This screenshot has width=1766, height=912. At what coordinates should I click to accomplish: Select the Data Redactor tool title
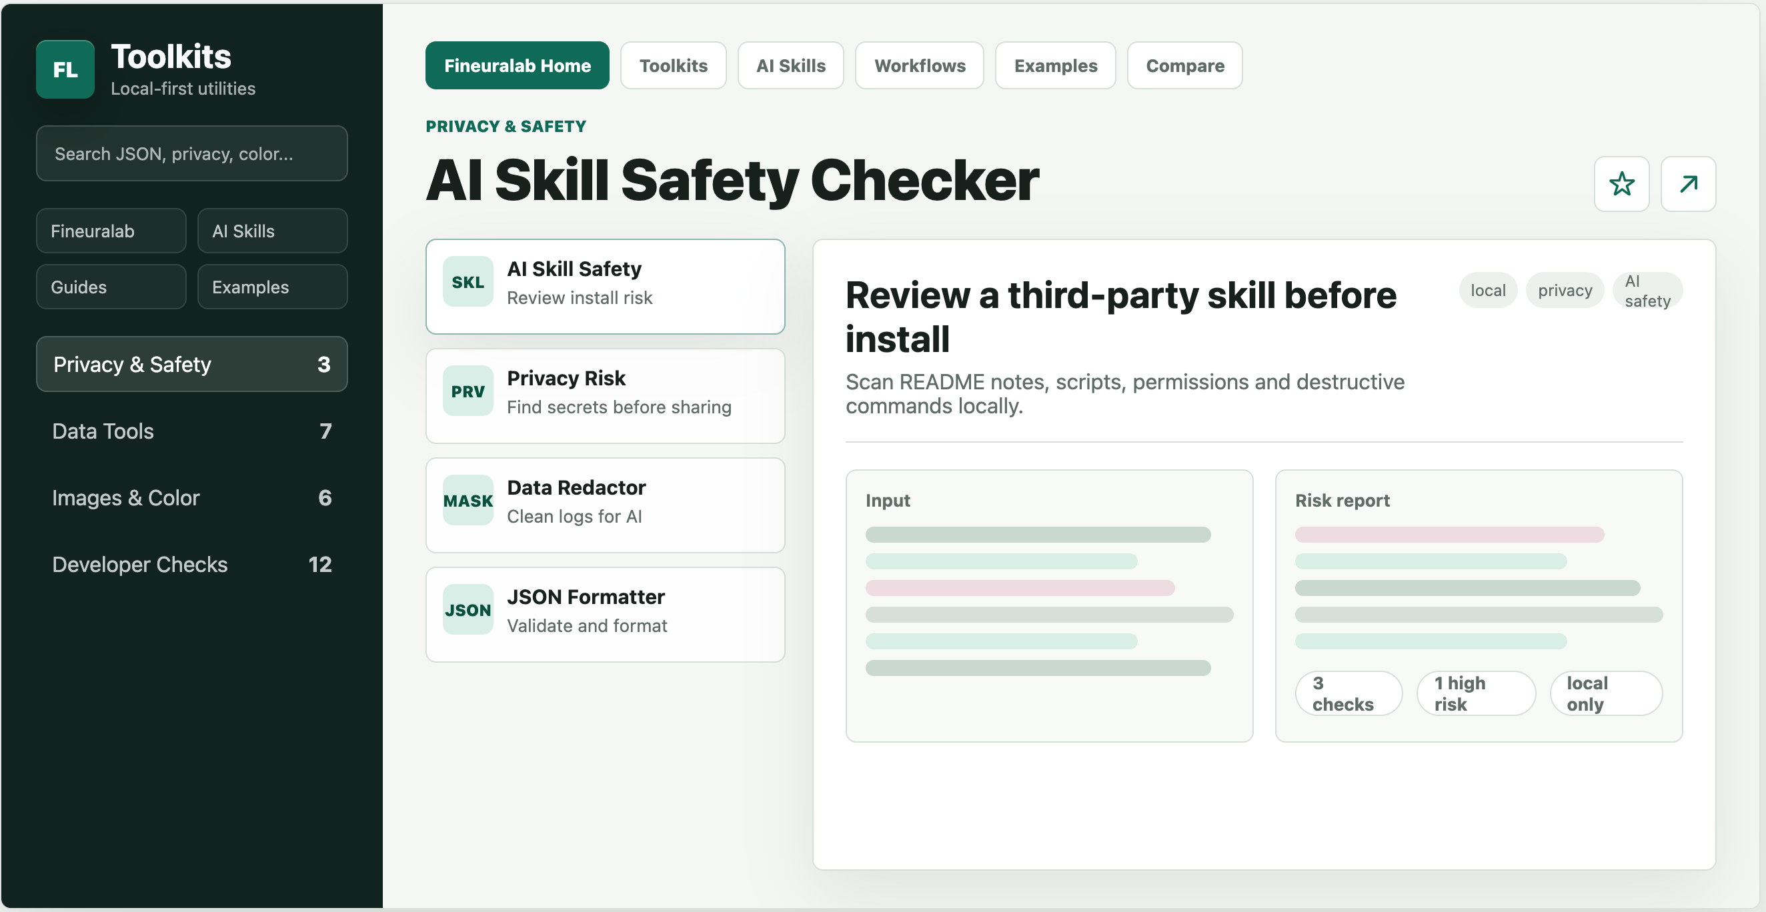click(x=577, y=488)
